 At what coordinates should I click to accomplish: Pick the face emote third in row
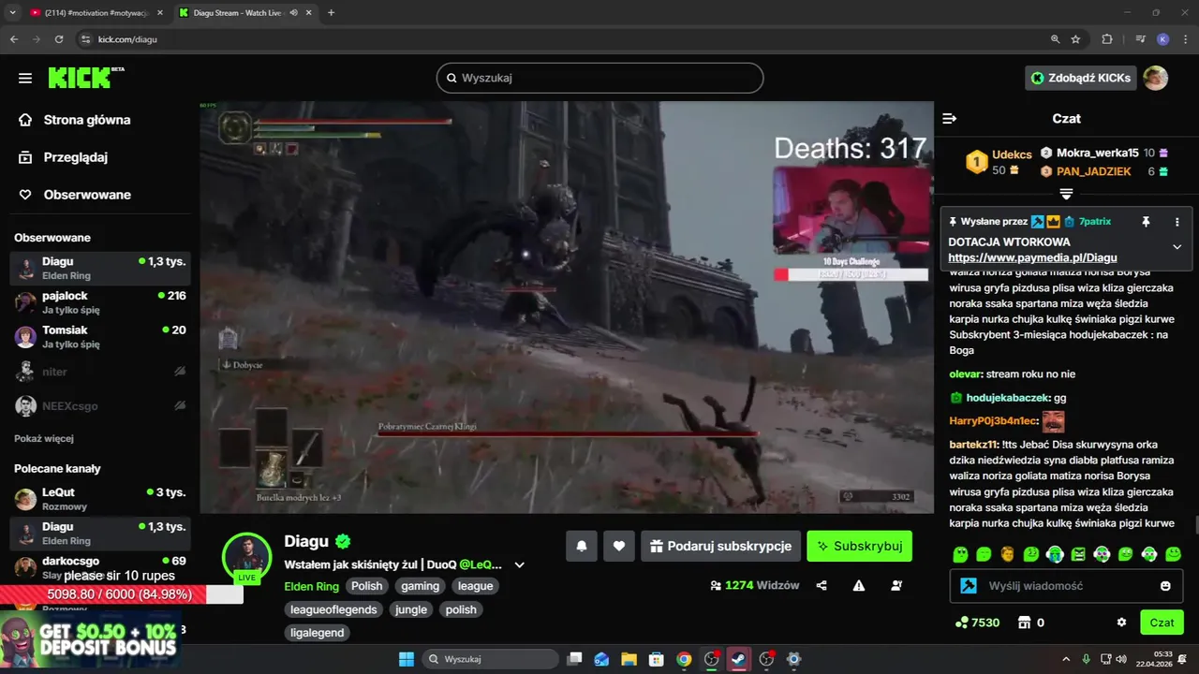point(1007,554)
